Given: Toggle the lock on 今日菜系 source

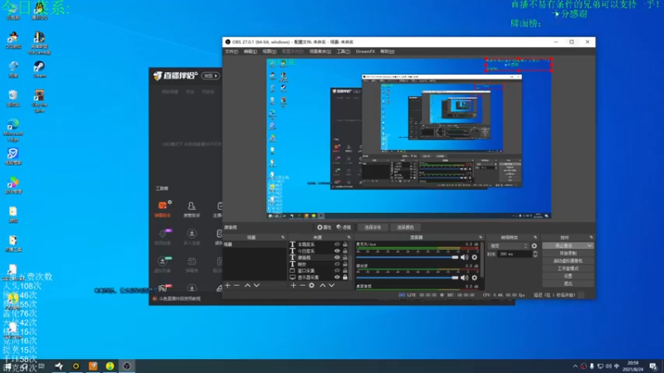Looking at the screenshot, I should click(345, 251).
